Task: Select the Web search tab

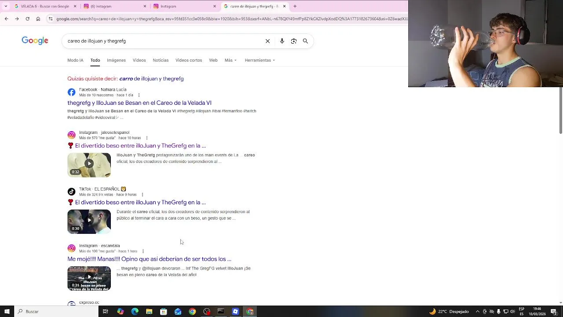Action: coord(213,60)
